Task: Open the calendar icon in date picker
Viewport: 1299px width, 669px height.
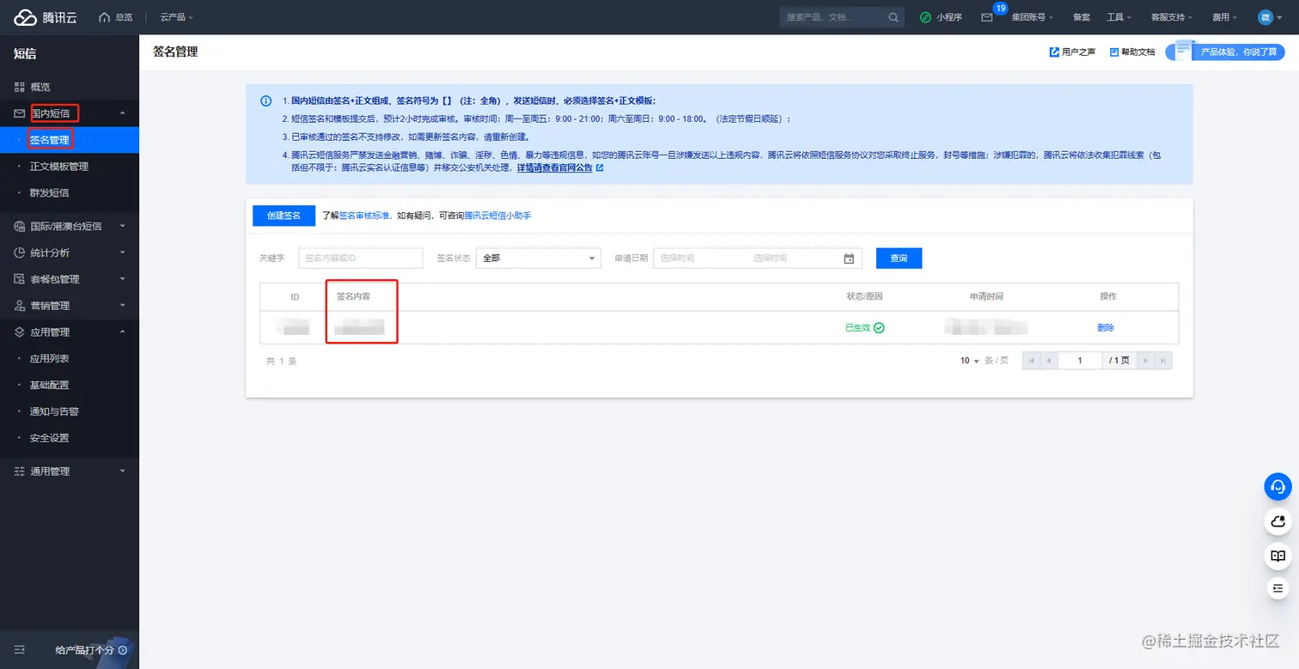Action: pos(849,258)
